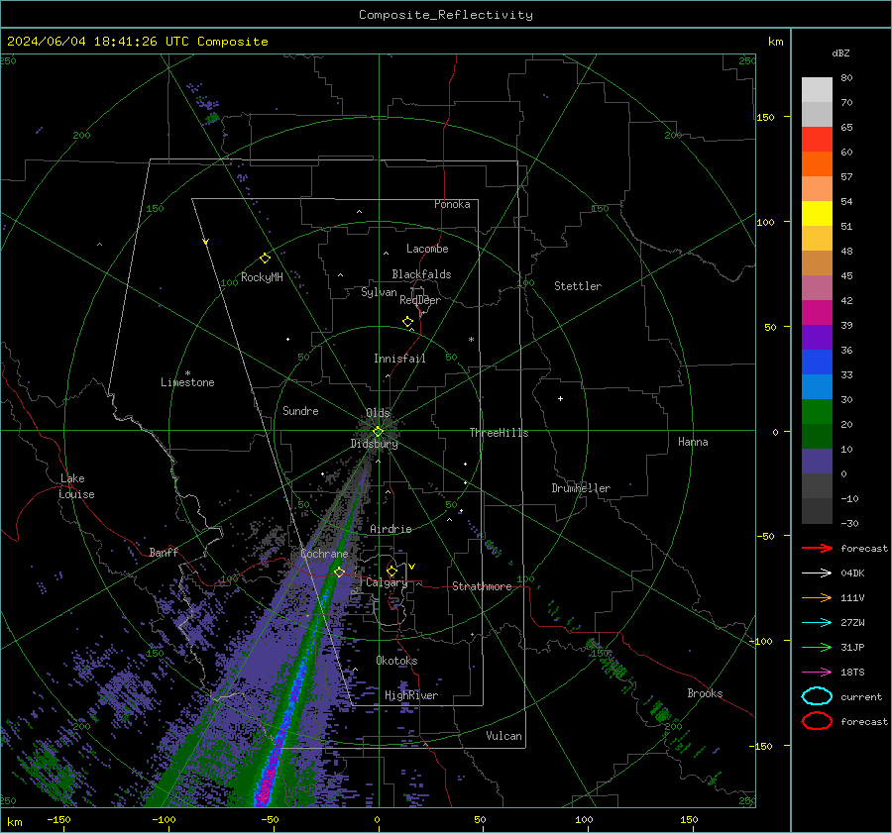Click the Stettler city label
892x833 pixels.
pos(578,286)
